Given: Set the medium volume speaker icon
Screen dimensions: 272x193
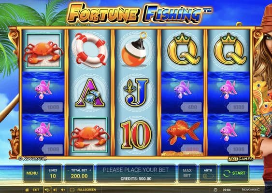Looking at the screenshot, I should pyautogui.click(x=55, y=190).
